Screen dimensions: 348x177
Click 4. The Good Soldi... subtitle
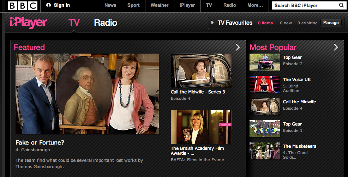click(x=295, y=155)
